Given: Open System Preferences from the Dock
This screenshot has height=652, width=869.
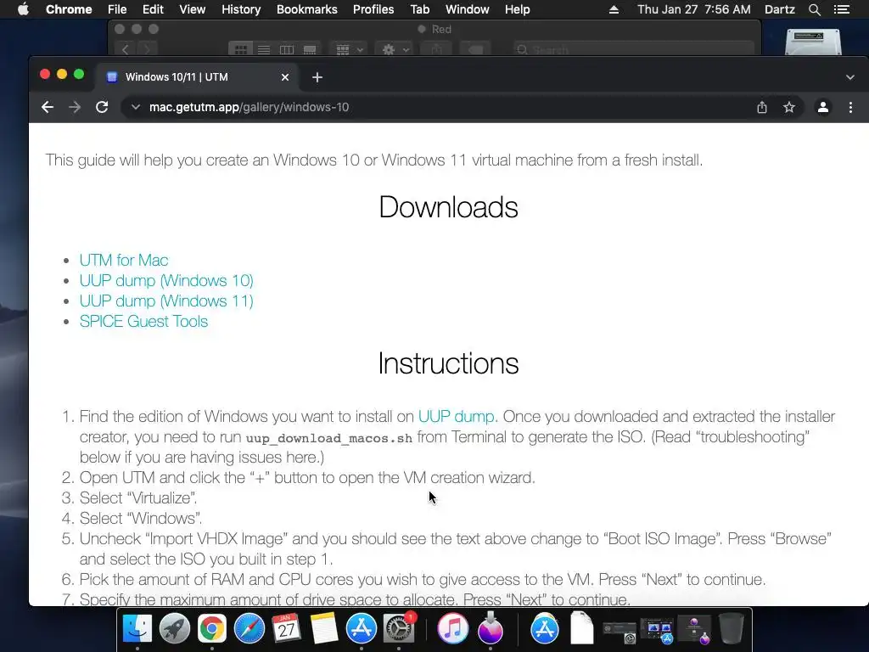Looking at the screenshot, I should (x=399, y=629).
